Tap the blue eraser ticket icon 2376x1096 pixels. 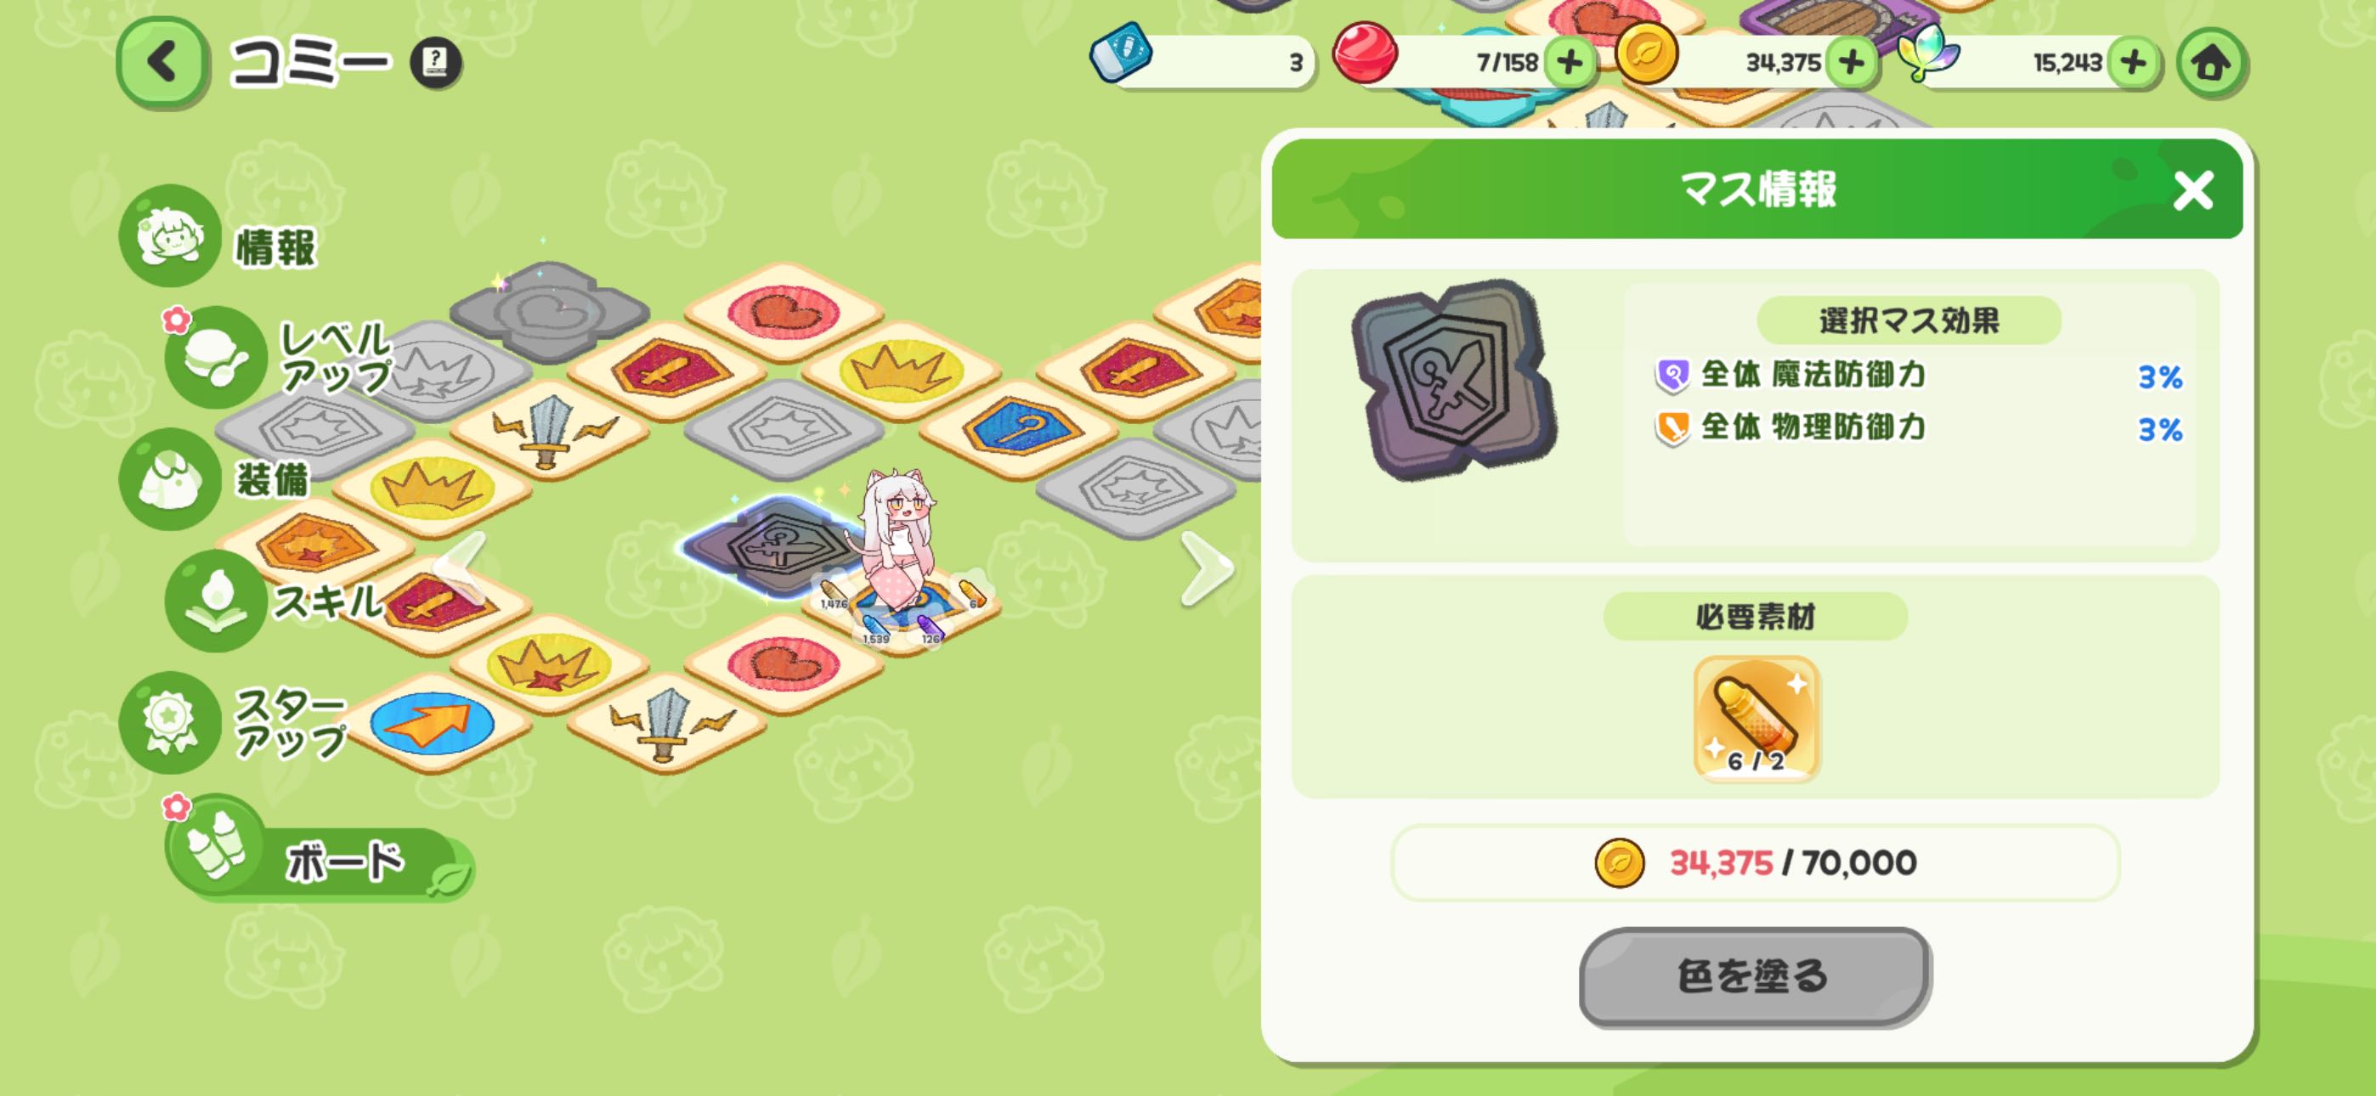(1122, 54)
